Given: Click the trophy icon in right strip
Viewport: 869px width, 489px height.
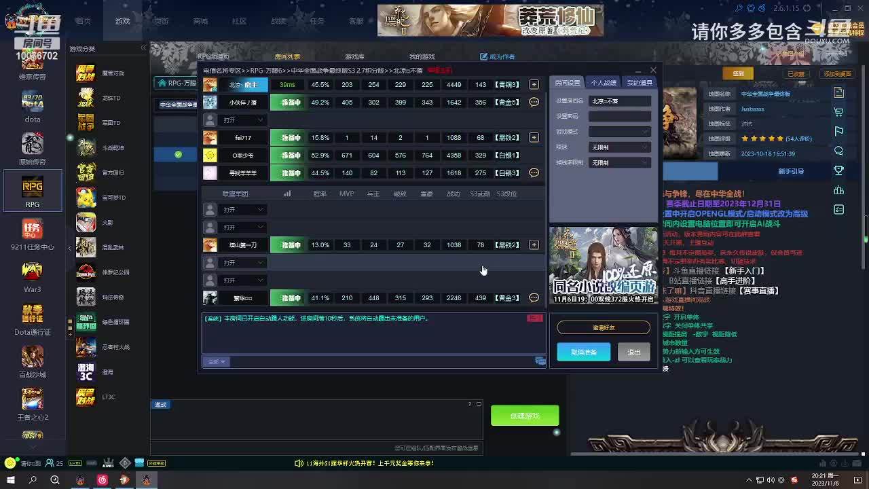Looking at the screenshot, I should point(839,170).
